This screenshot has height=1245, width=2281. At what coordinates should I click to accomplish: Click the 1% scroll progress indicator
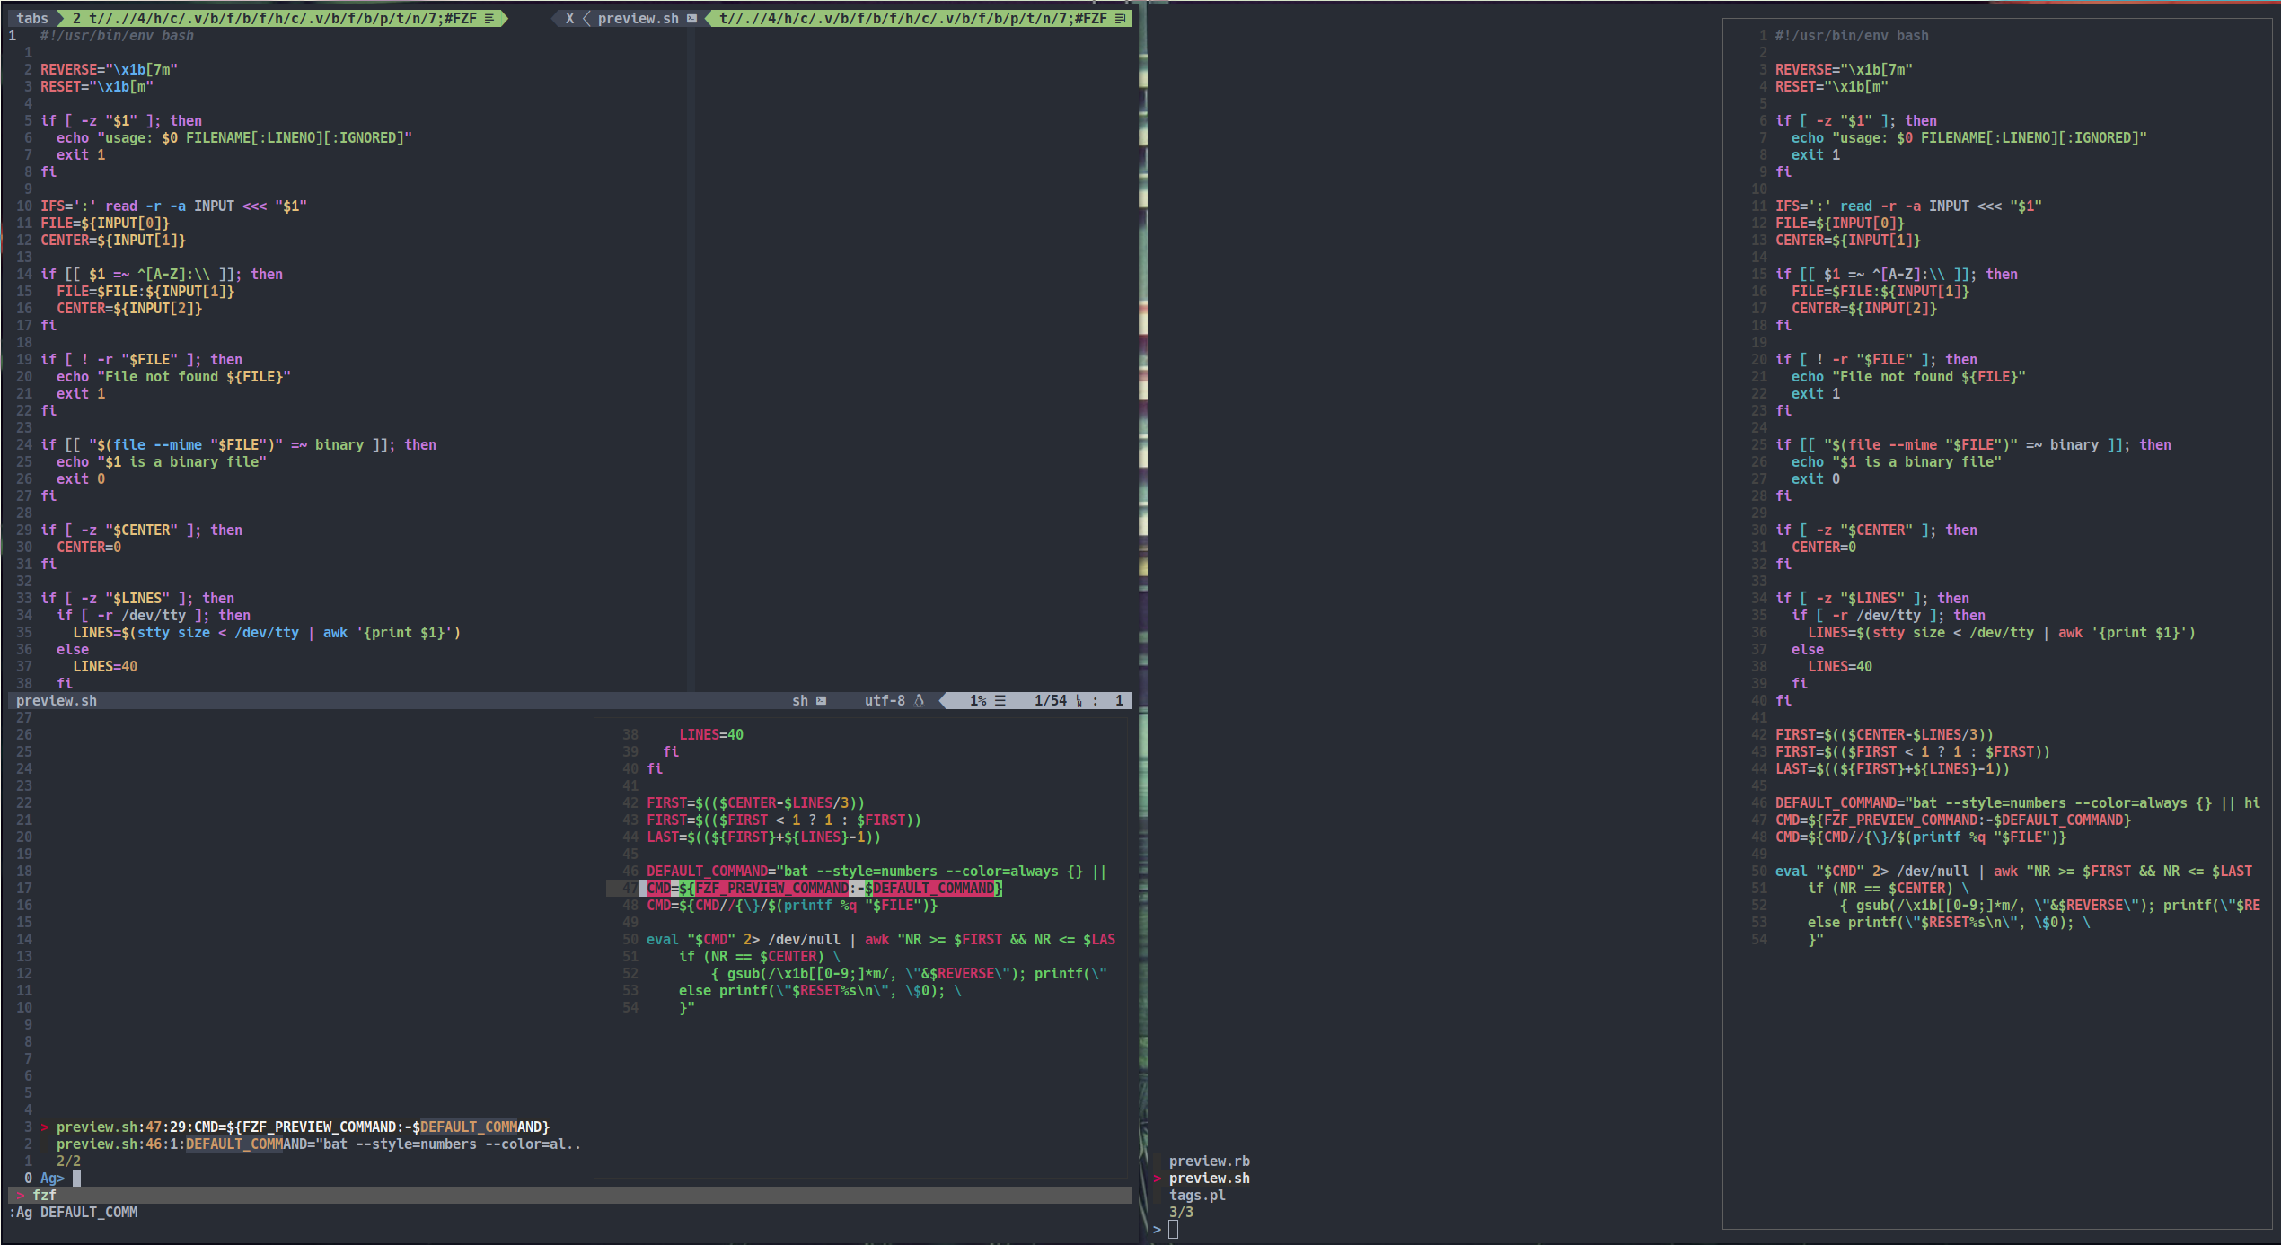(x=978, y=700)
